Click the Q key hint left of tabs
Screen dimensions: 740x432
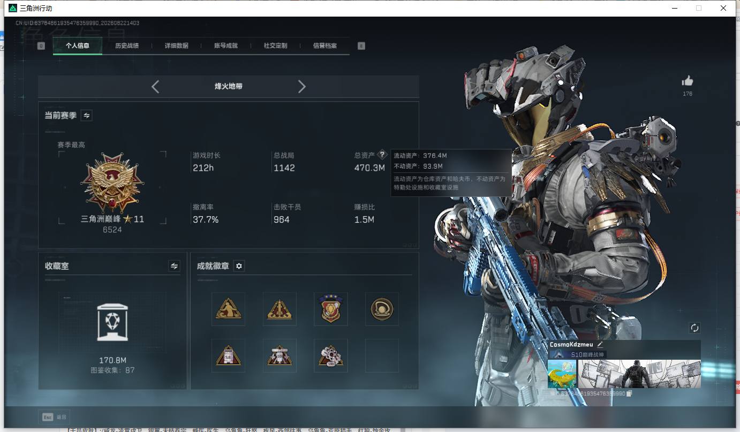tap(41, 46)
